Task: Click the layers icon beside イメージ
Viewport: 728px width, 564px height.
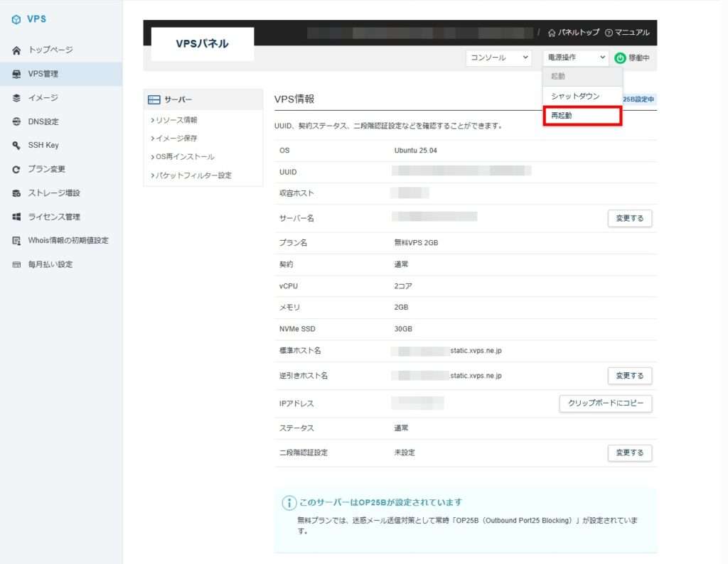Action: pos(16,98)
